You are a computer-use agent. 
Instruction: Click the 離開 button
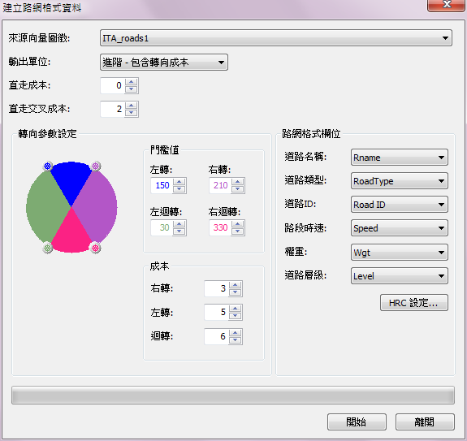tap(425, 422)
